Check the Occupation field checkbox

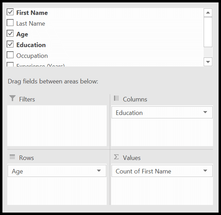point(10,55)
